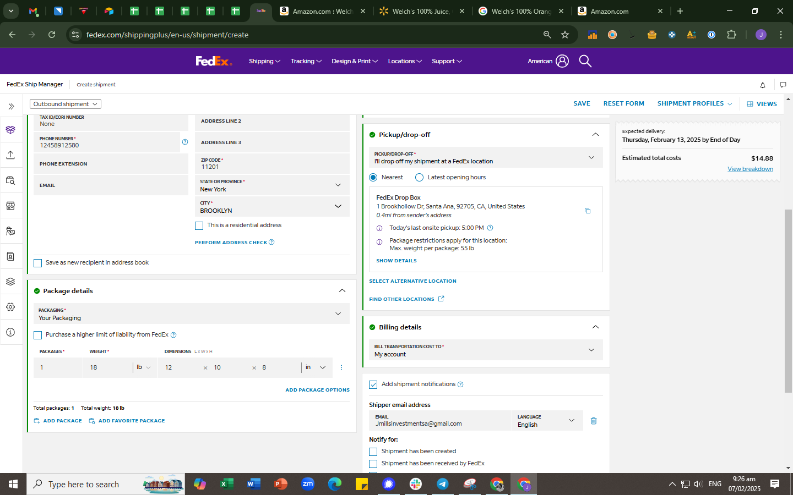
Task: Check 'This is a residential address'
Action: 199,226
